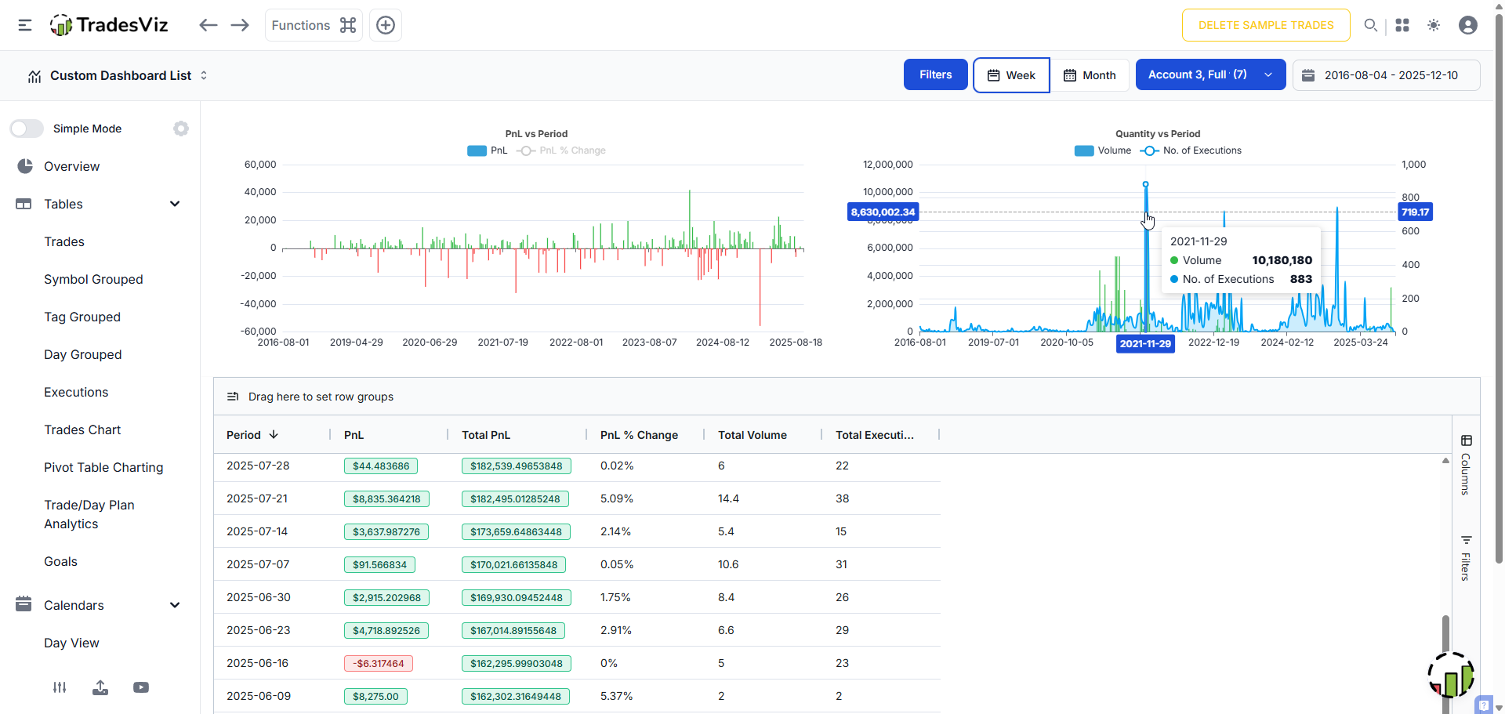
Task: Open sidebar settings gear icon
Action: click(x=181, y=129)
